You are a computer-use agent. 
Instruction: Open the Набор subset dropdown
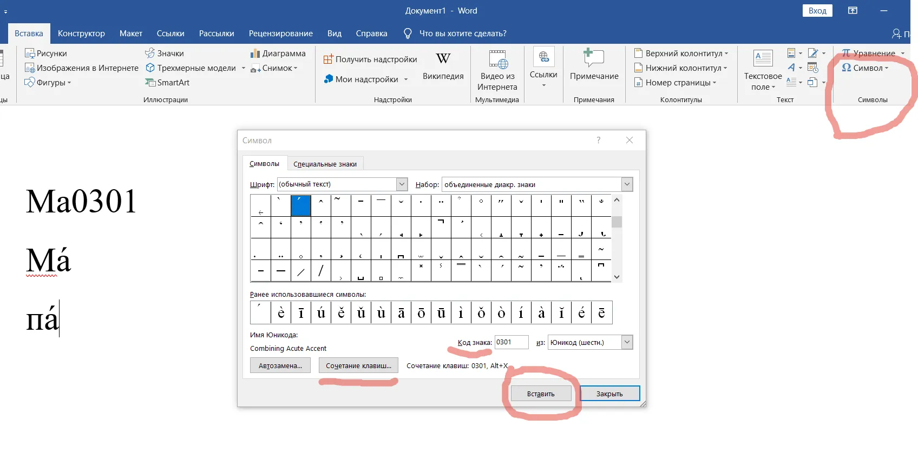coord(627,184)
